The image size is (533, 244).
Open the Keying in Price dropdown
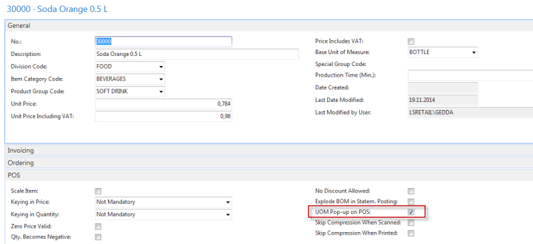click(x=228, y=202)
